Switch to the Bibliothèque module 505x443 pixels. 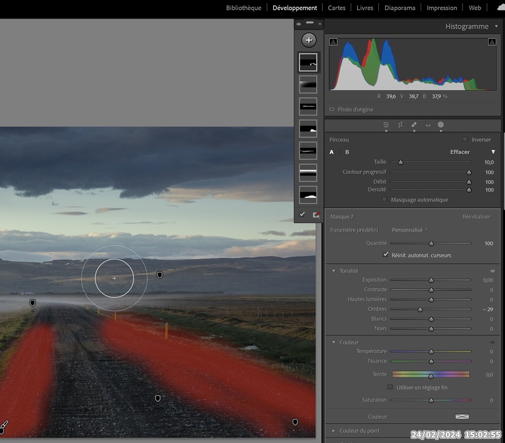(243, 8)
